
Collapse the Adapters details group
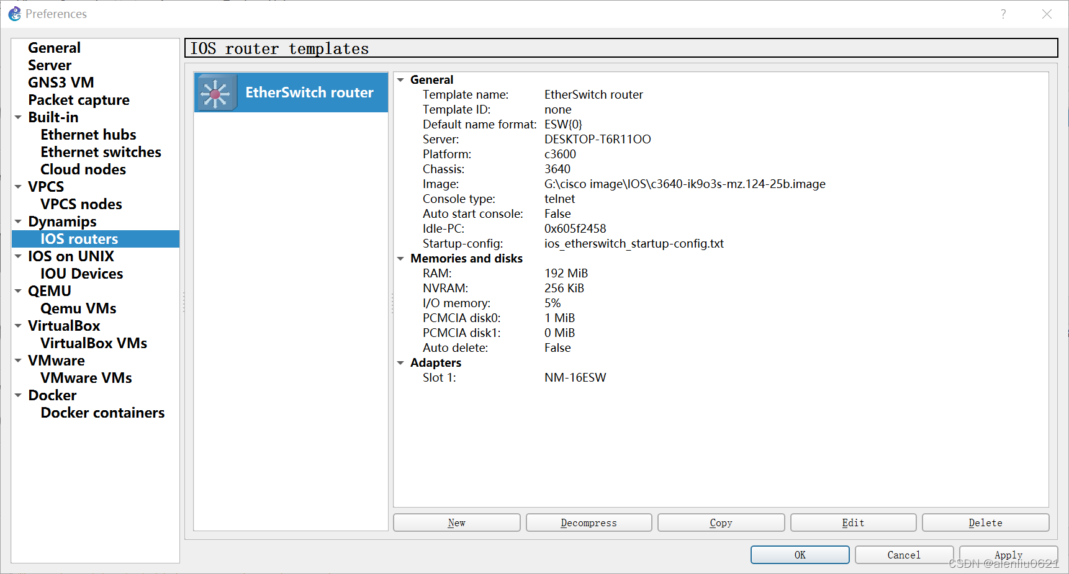401,363
